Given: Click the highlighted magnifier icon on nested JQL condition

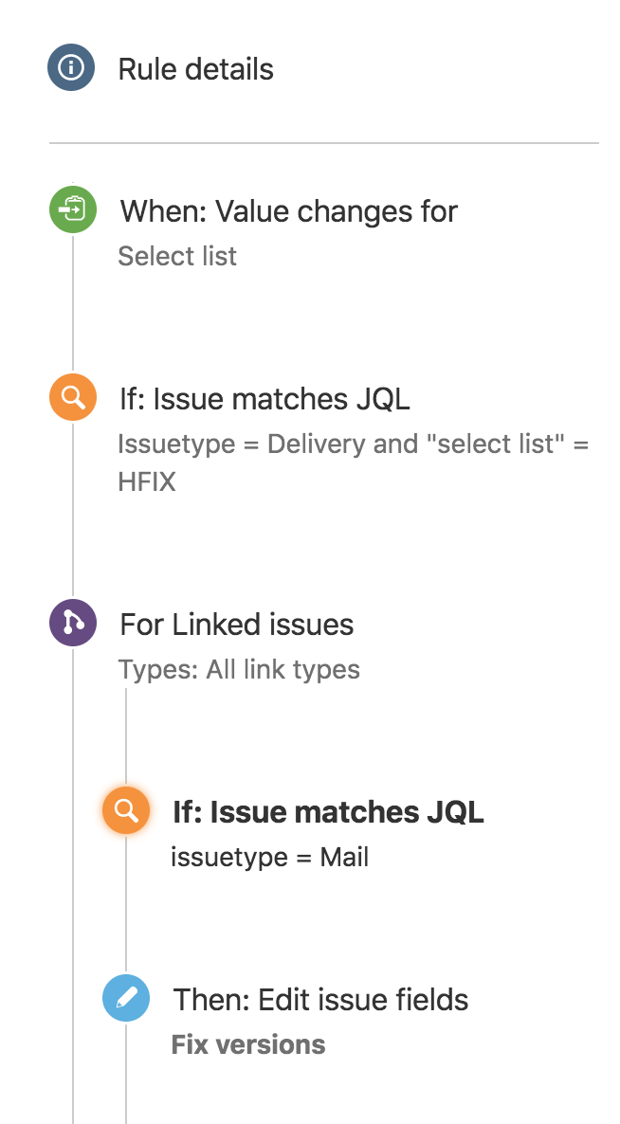Looking at the screenshot, I should tap(125, 810).
